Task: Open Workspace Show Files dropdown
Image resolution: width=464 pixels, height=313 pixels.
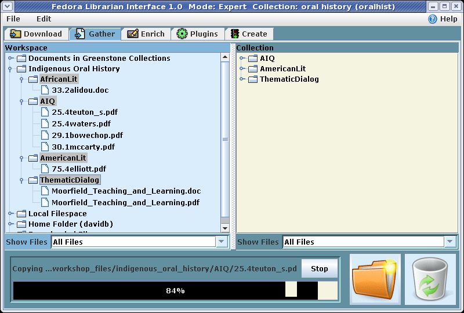Action: coord(222,242)
